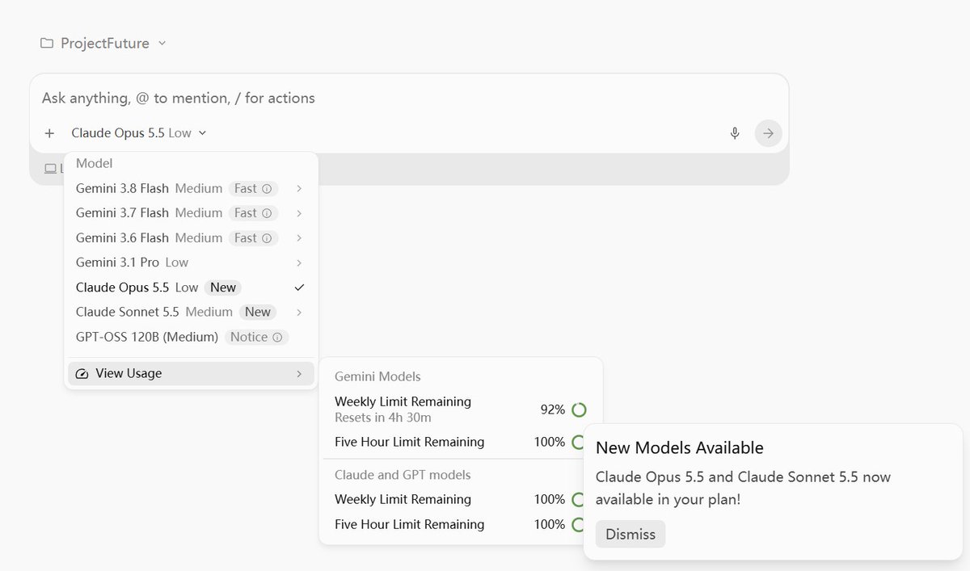Start voice input with the microphone icon
The image size is (970, 571).
coord(735,133)
